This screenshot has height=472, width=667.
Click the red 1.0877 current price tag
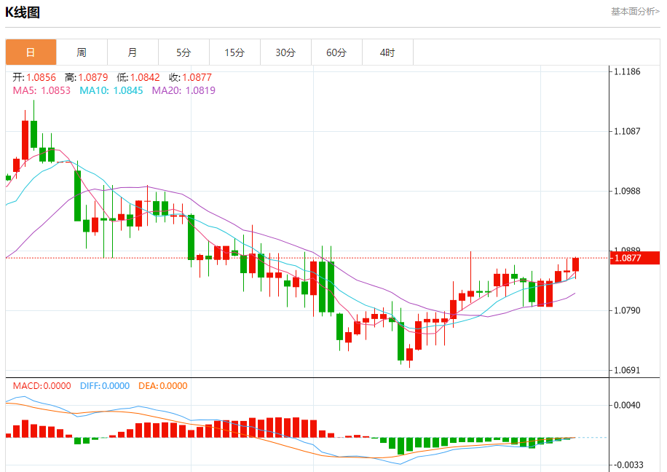coord(635,258)
